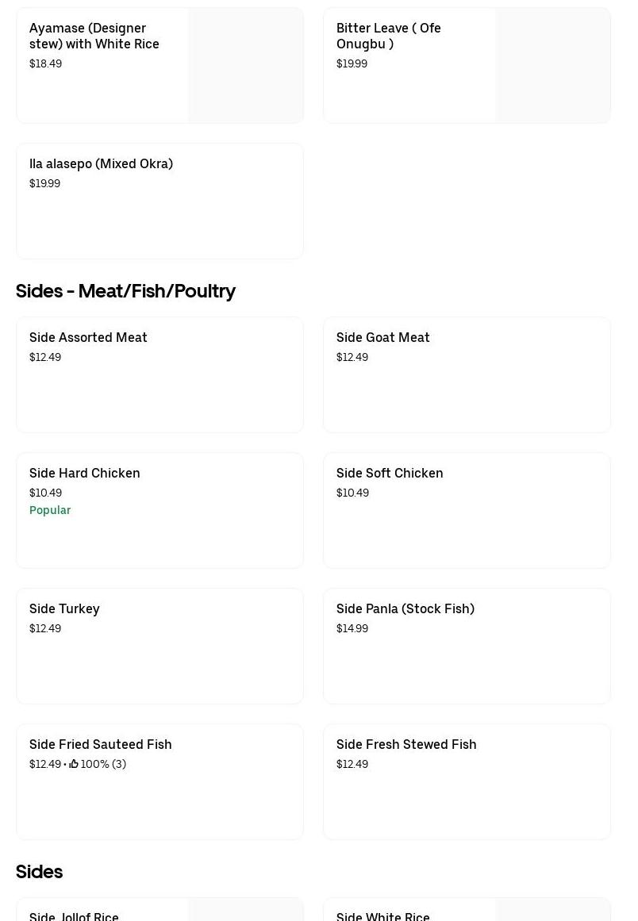Viewport: 638px width, 921px height.
Task: Click the Sides section heading
Action: [x=39, y=872]
